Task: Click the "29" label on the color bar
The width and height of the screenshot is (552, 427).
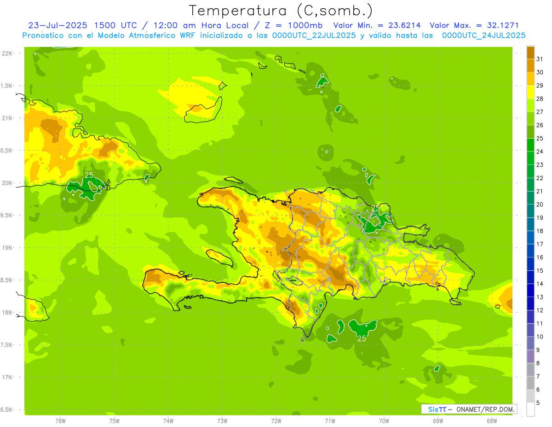Action: pos(540,85)
